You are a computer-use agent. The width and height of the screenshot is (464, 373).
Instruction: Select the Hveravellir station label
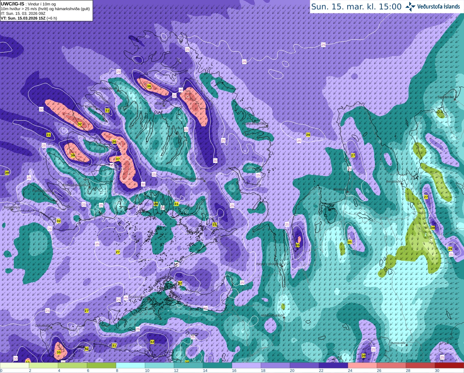click(398, 343)
